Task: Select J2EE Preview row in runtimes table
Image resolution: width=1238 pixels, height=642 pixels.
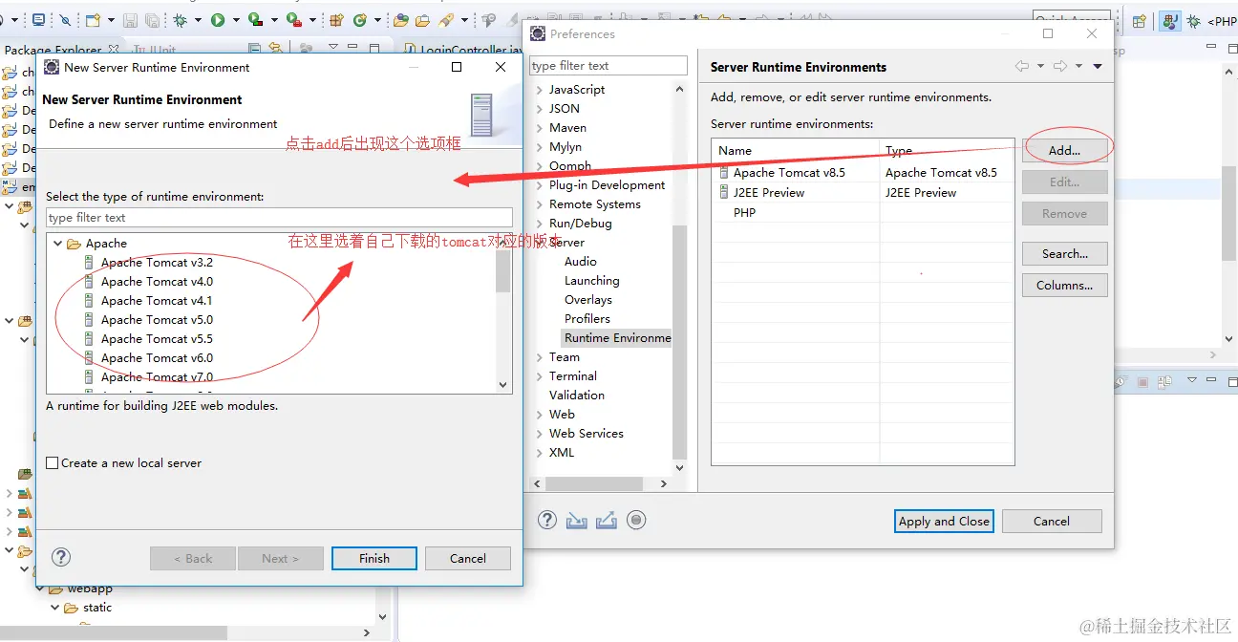Action: click(863, 193)
